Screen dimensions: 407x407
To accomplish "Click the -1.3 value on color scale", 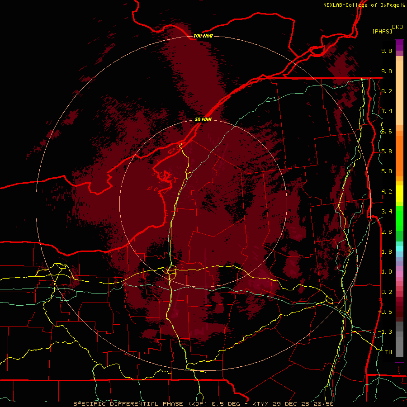I will (x=385, y=332).
